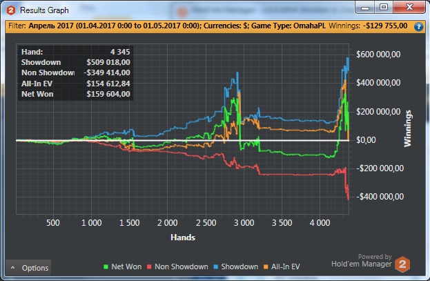Close the Results Graph window
Viewport: 430px width, 281px height.
coord(409,8)
